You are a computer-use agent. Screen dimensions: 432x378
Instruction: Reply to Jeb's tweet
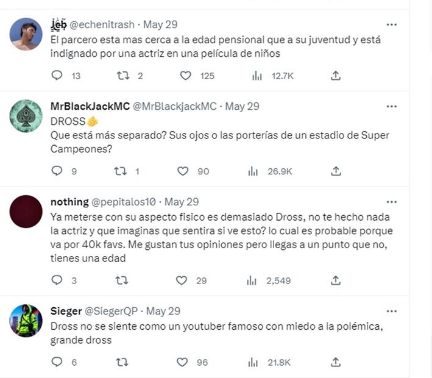pos(57,76)
